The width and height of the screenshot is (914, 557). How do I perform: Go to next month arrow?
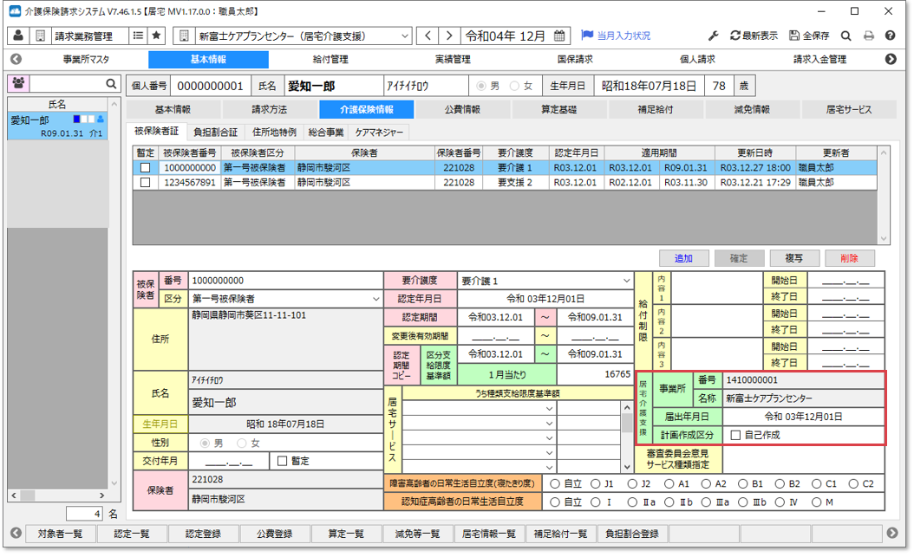[449, 36]
